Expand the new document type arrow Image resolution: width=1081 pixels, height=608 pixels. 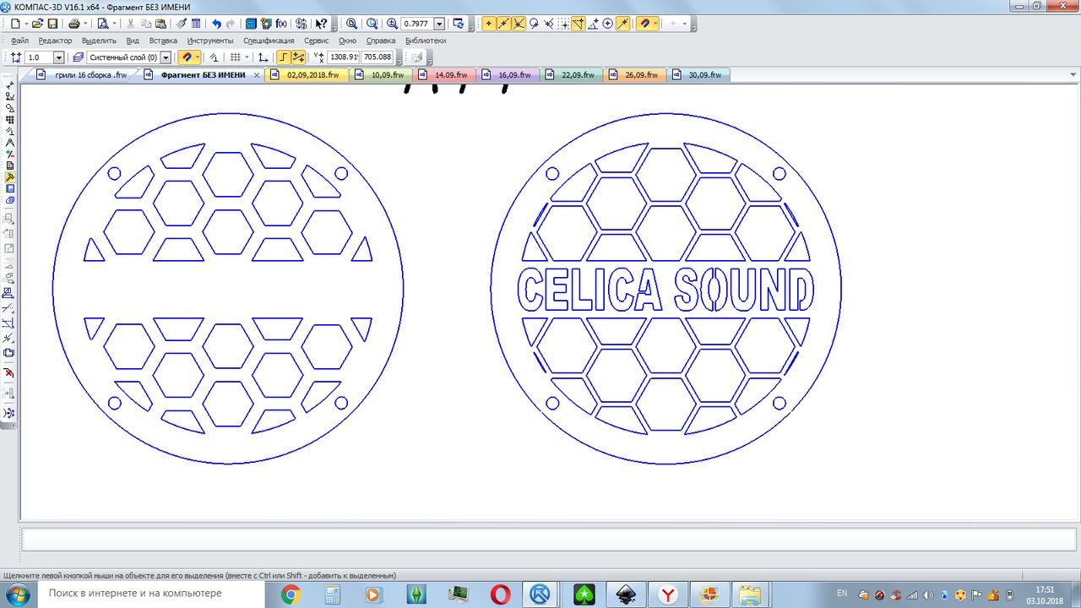(x=26, y=24)
